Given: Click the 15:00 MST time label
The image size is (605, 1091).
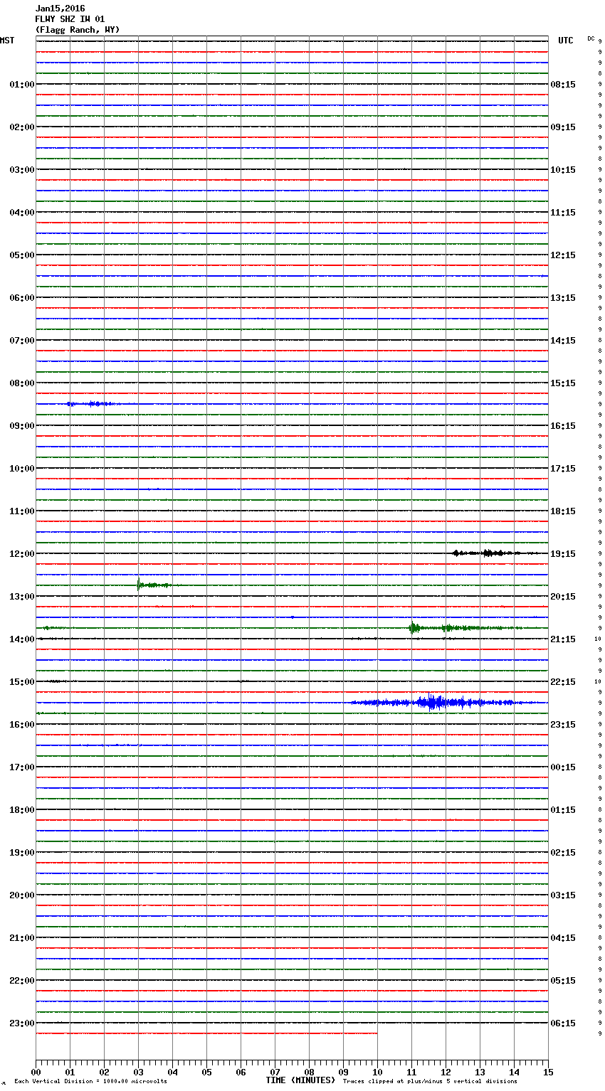Looking at the screenshot, I should (21, 682).
